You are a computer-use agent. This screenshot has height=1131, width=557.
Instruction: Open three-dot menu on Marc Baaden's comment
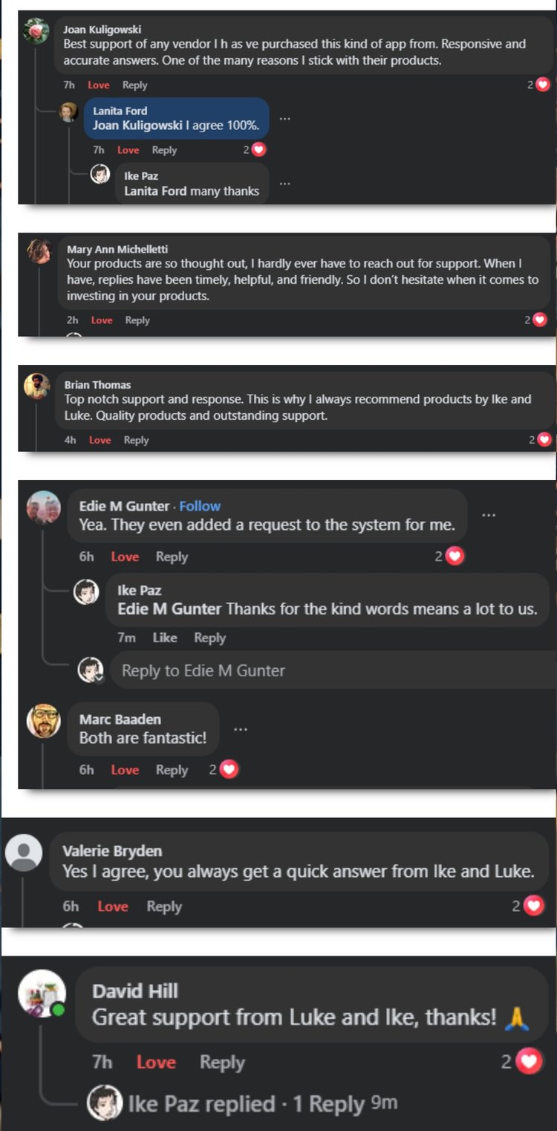click(x=240, y=729)
